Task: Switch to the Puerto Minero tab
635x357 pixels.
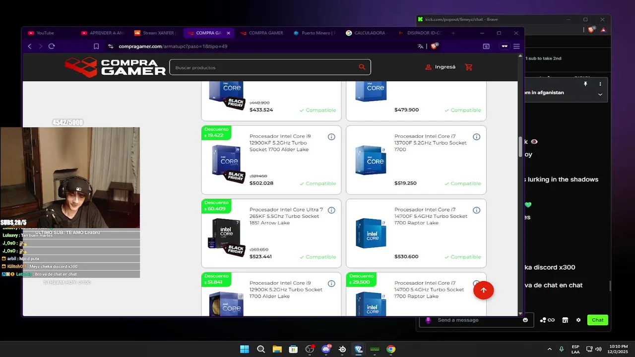Action: 315,33
